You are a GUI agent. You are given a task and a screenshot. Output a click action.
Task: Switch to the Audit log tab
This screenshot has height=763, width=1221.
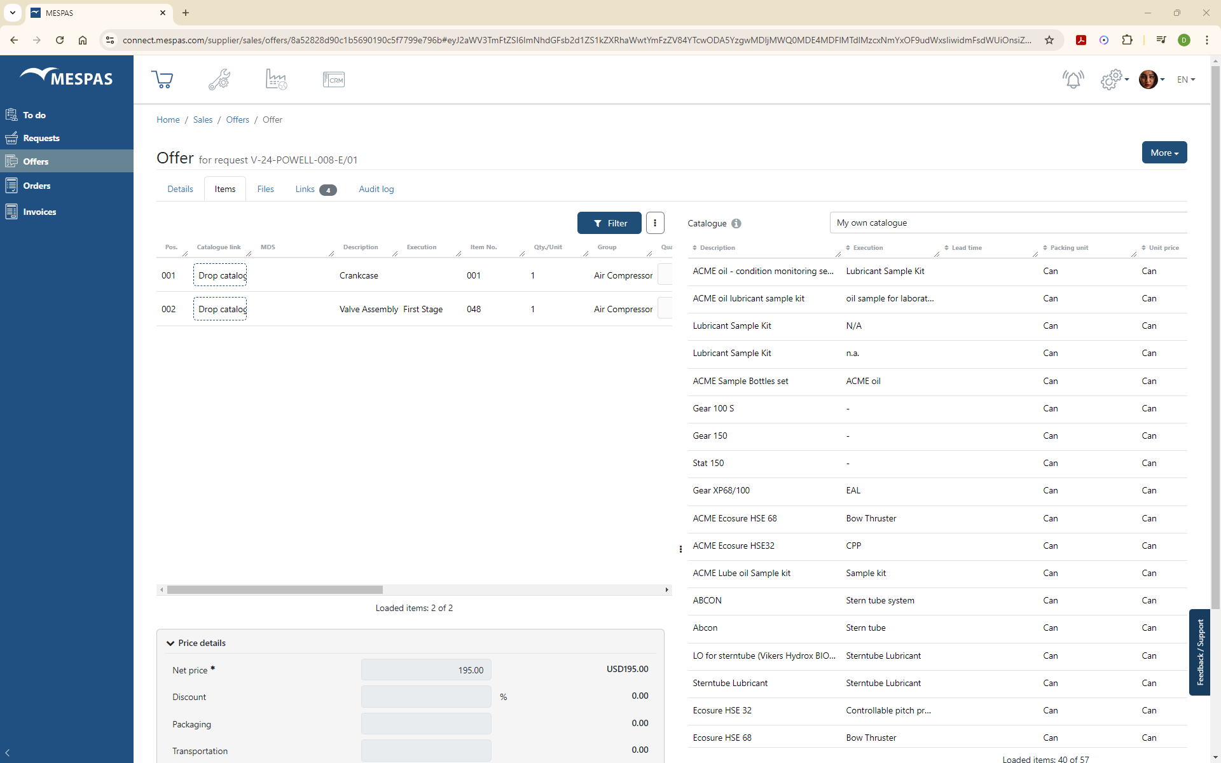[376, 189]
